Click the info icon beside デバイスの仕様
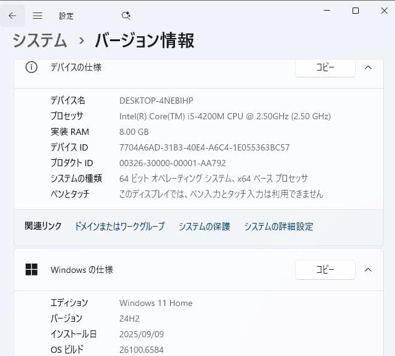 tap(31, 67)
